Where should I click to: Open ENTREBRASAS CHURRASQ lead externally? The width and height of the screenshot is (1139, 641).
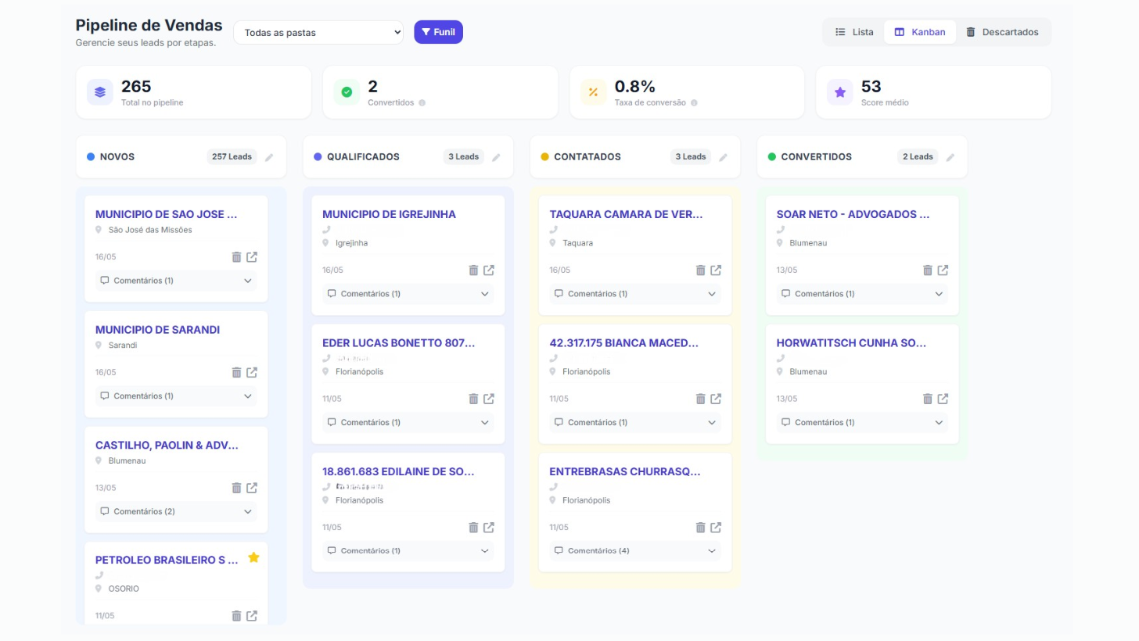click(716, 528)
